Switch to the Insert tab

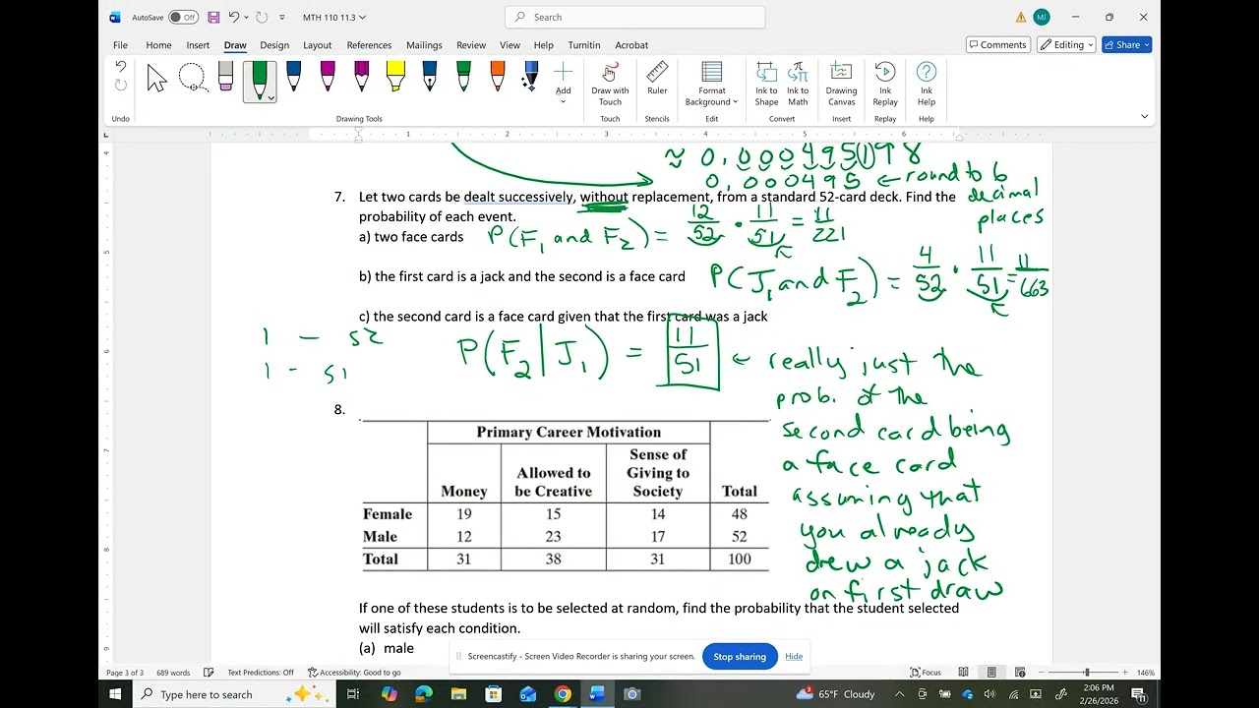[198, 45]
